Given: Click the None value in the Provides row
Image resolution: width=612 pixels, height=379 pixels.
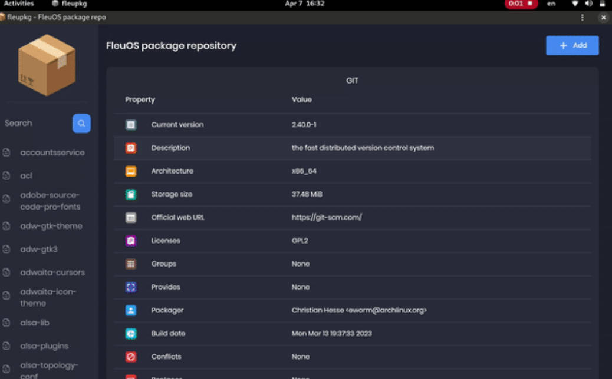Looking at the screenshot, I should [x=301, y=287].
